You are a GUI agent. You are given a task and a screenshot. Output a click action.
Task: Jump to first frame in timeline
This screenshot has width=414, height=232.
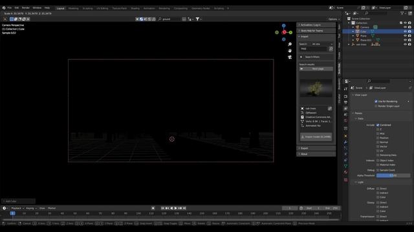(x=162, y=208)
